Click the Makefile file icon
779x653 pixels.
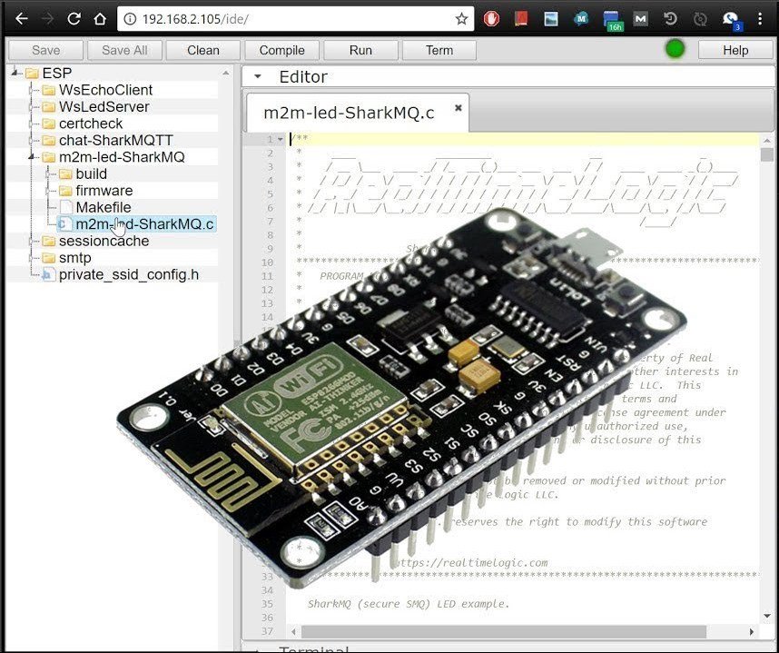click(66, 207)
